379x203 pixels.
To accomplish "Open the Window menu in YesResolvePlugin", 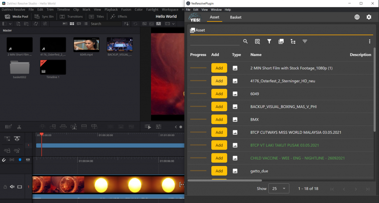I will pyautogui.click(x=216, y=10).
